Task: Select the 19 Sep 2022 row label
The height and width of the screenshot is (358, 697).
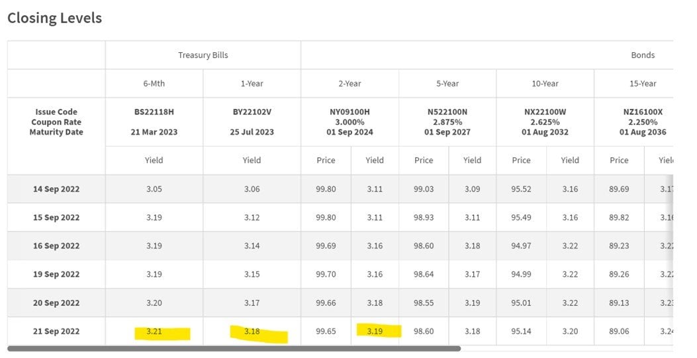Action: click(56, 274)
